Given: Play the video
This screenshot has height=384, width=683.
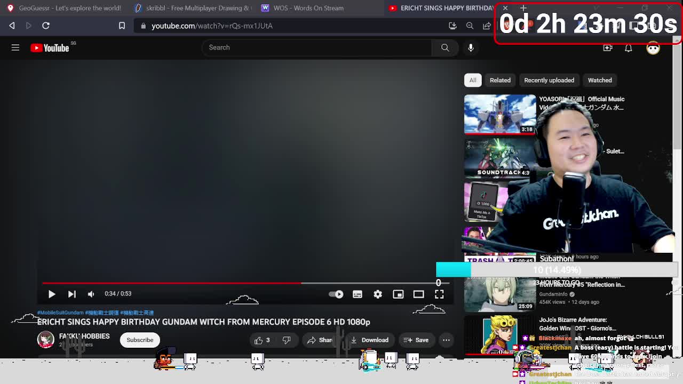Looking at the screenshot, I should [x=52, y=294].
